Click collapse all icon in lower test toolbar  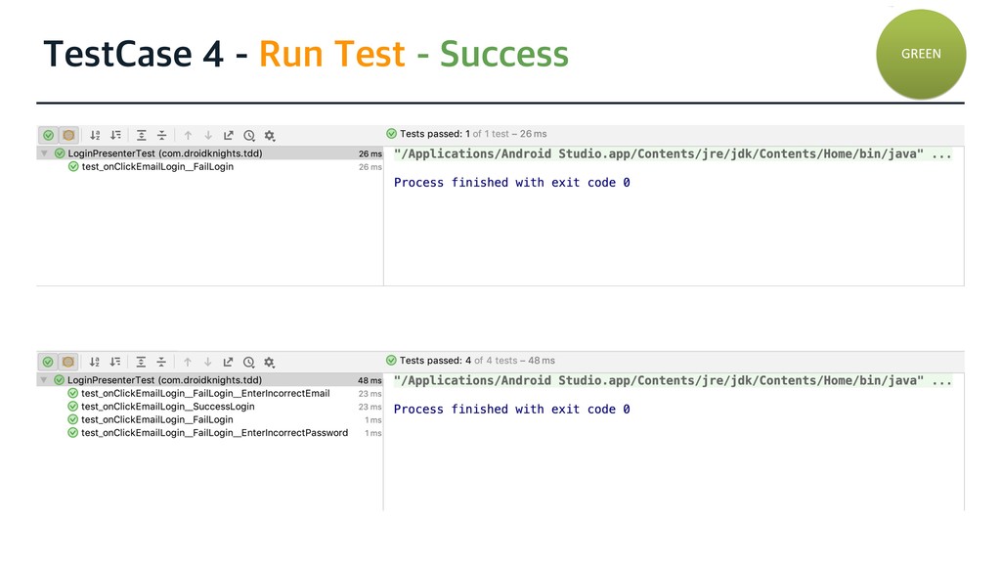pos(162,361)
